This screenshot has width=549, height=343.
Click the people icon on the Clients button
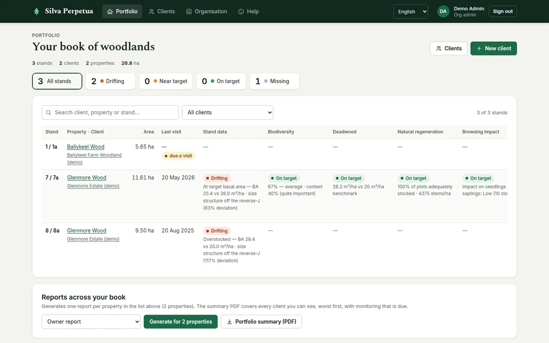439,48
